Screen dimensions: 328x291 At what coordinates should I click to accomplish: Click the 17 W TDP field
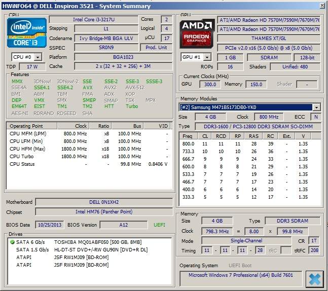coord(32,67)
